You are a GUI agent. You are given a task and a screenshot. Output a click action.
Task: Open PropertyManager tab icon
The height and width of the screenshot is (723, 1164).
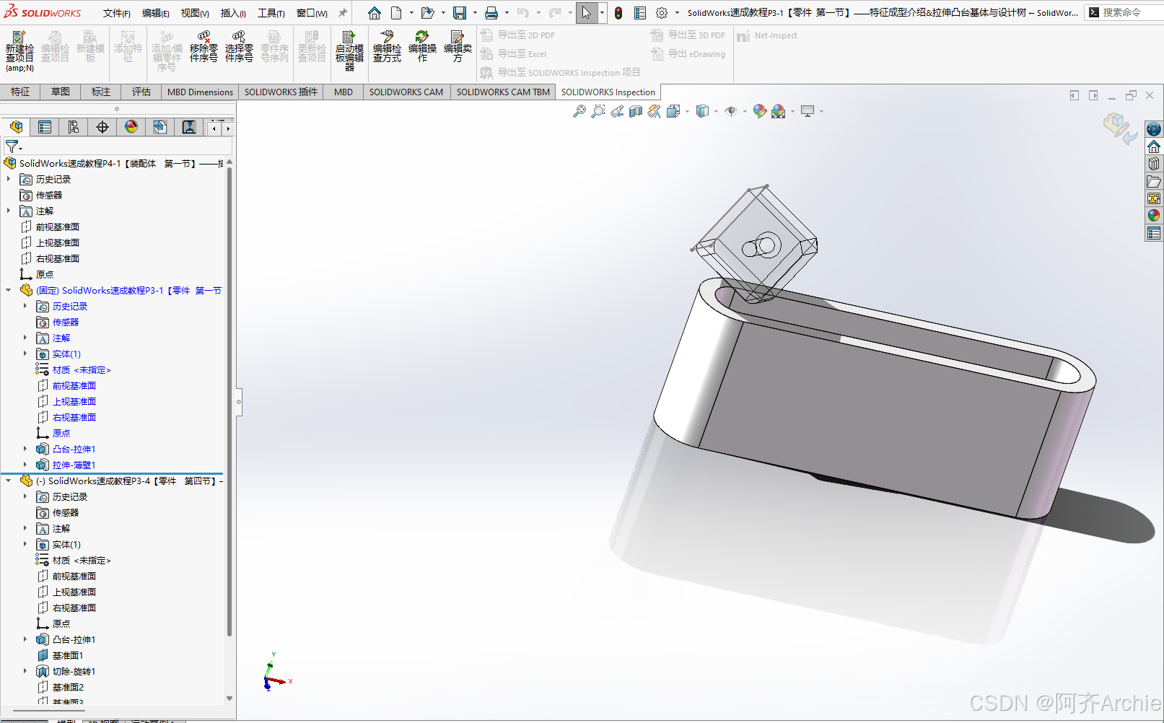45,127
